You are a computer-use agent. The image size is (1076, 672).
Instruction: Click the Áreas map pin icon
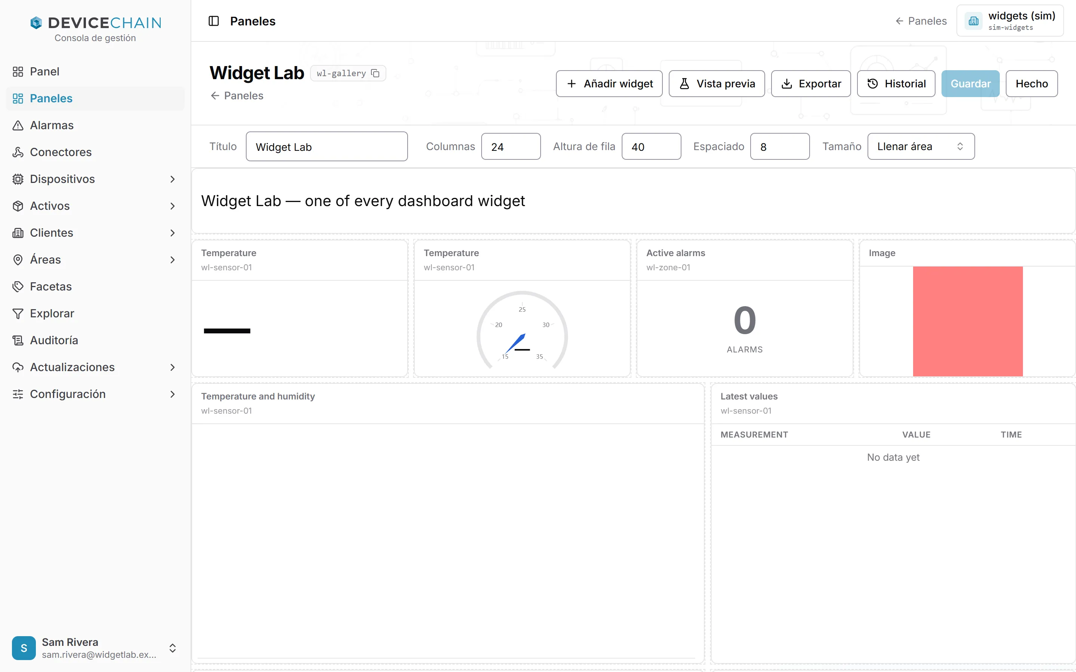(18, 259)
